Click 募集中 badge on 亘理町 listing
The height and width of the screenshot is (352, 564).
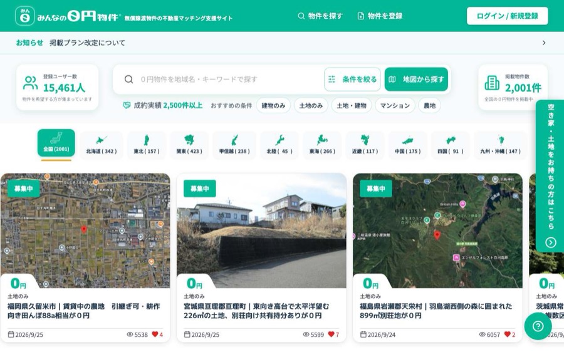[200, 189]
